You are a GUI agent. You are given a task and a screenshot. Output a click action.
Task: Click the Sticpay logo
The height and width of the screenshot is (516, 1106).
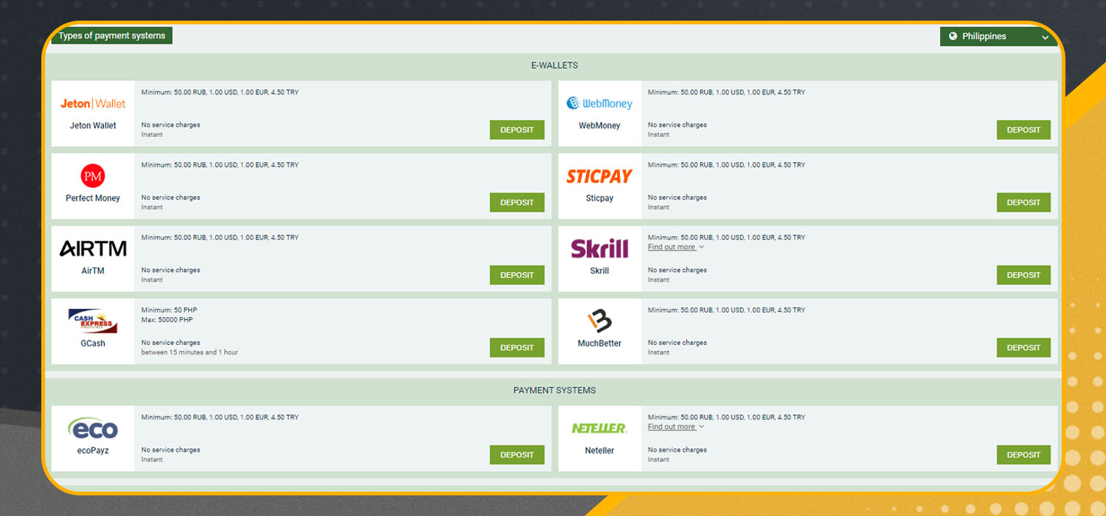(x=599, y=176)
